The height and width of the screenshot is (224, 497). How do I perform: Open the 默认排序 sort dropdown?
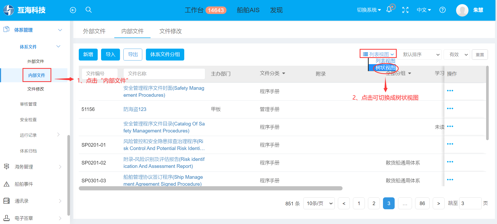point(420,55)
